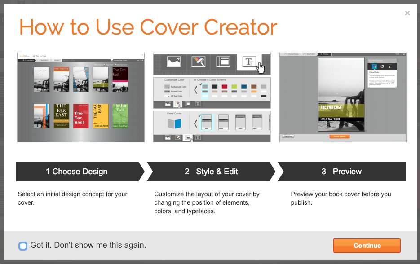Click the Front Cover open book icon
420x264 pixels.
click(174, 123)
